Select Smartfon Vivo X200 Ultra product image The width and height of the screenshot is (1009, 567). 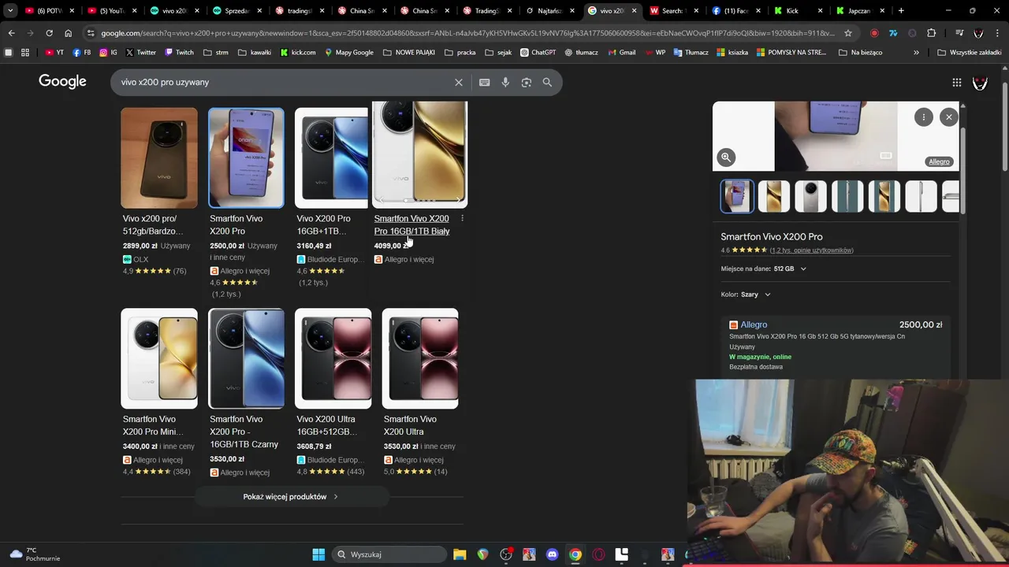coord(420,358)
